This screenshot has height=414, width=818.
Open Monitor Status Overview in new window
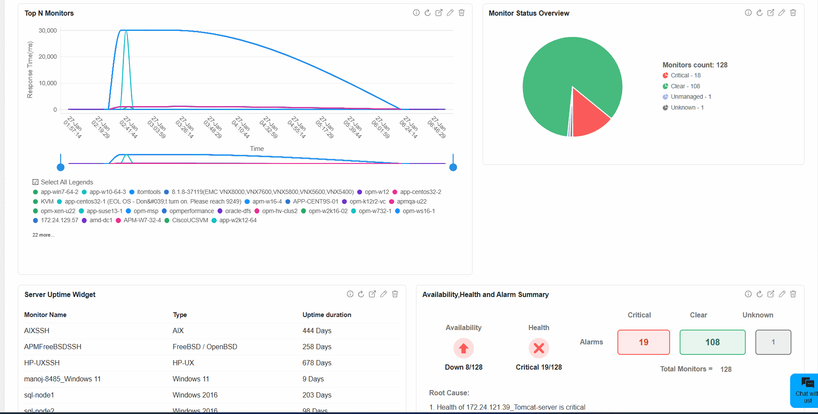coord(771,13)
